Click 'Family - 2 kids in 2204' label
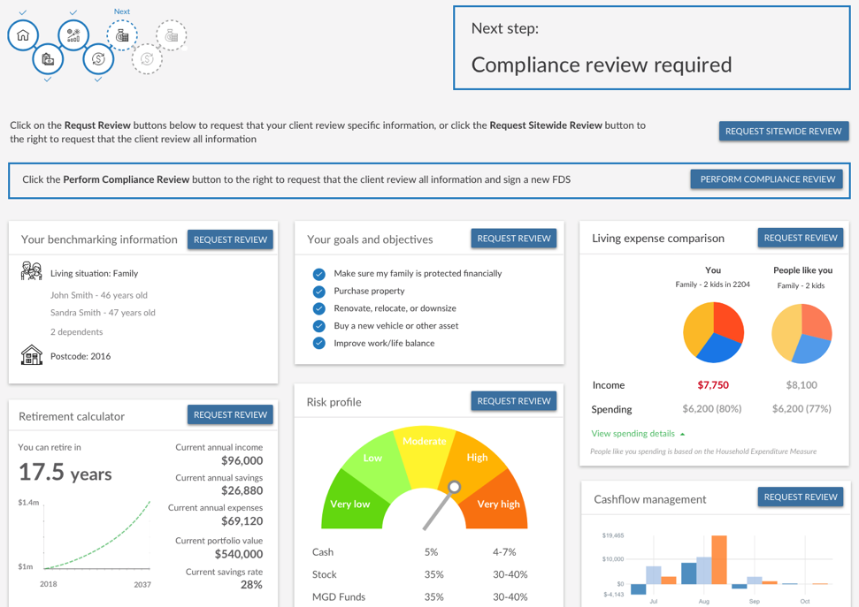 tap(712, 285)
